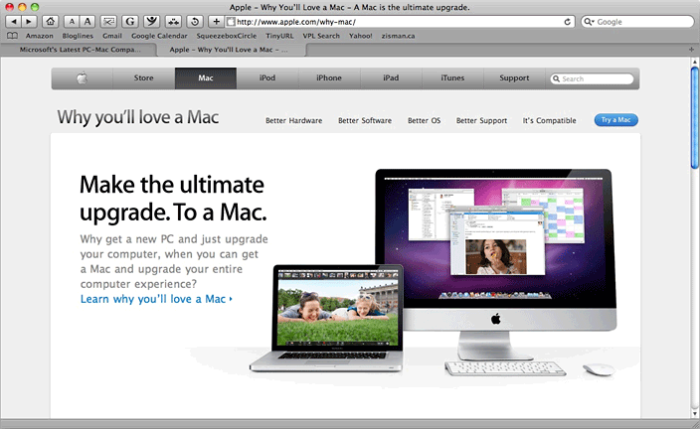Open the Bloglines bookmark
This screenshot has width=700, height=429.
(78, 36)
